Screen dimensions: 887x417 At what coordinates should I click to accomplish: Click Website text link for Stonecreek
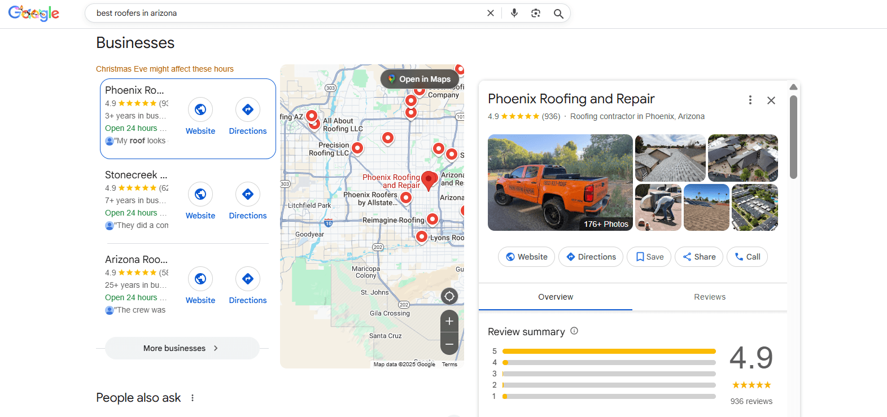200,216
